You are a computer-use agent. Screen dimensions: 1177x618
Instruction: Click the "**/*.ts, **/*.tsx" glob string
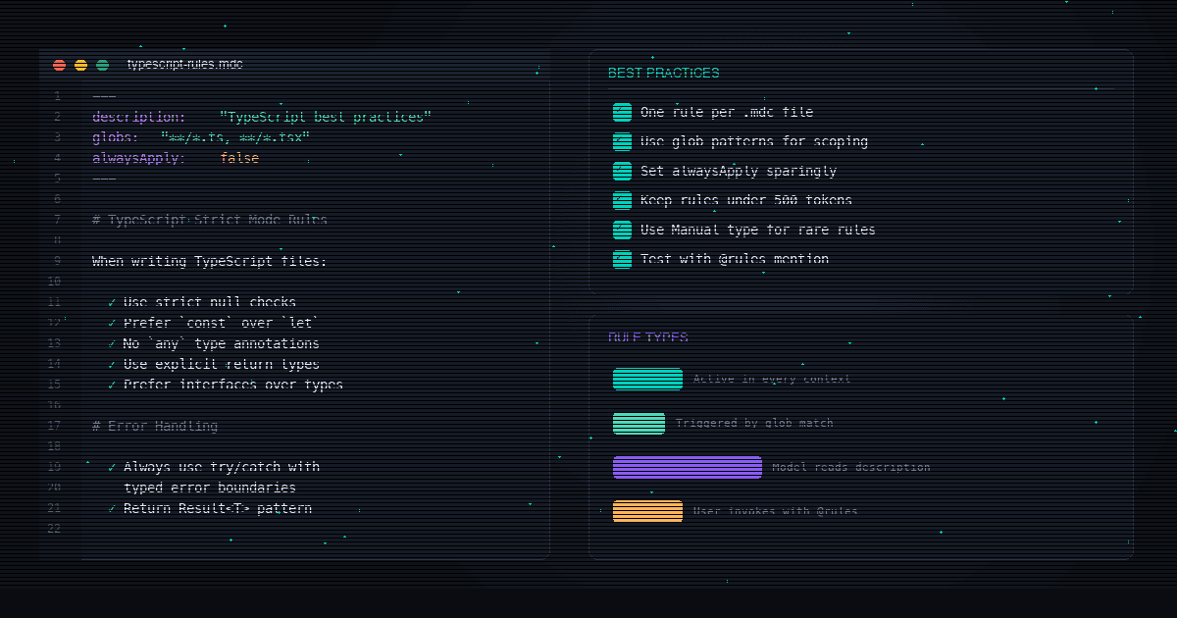point(234,137)
